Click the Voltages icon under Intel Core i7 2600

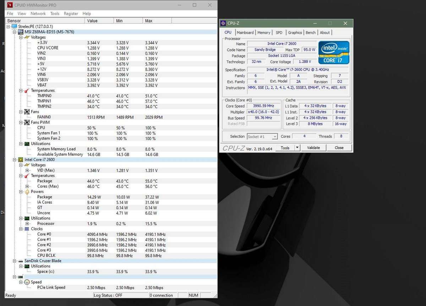coord(27,165)
